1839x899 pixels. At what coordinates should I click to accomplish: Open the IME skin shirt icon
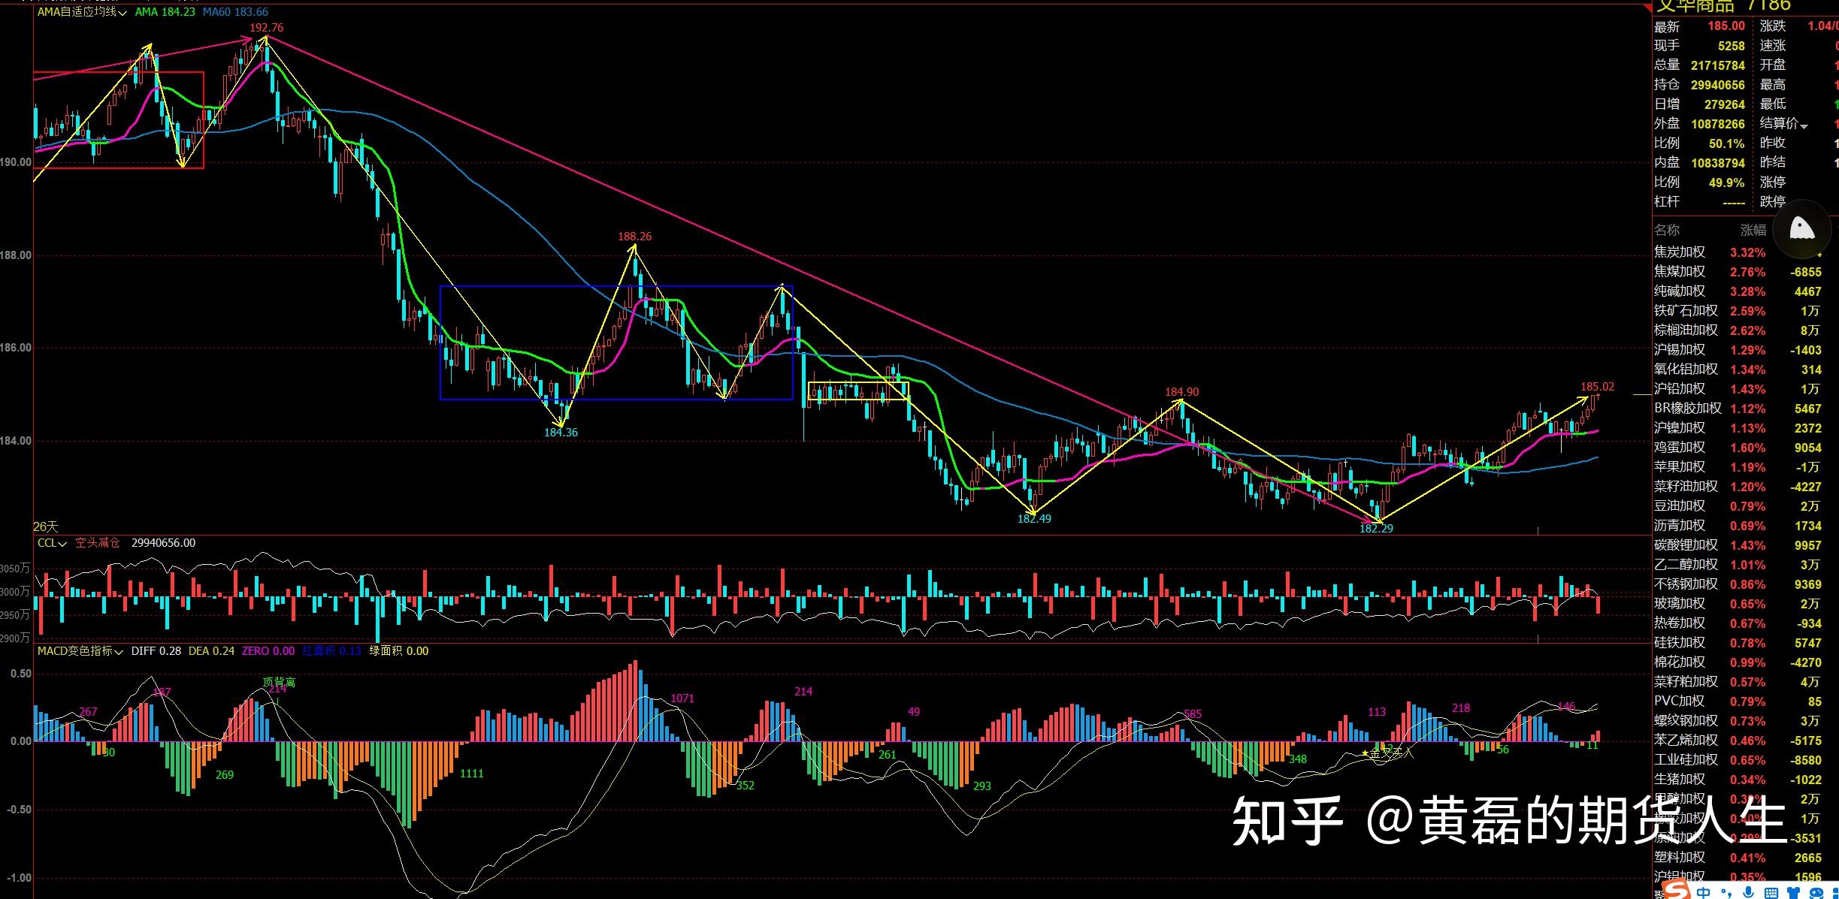tap(1792, 893)
